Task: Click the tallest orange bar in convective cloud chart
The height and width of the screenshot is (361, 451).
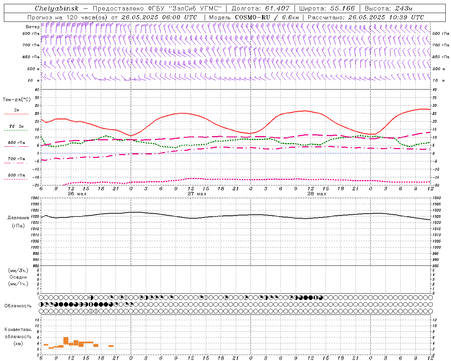Action: coord(66,341)
